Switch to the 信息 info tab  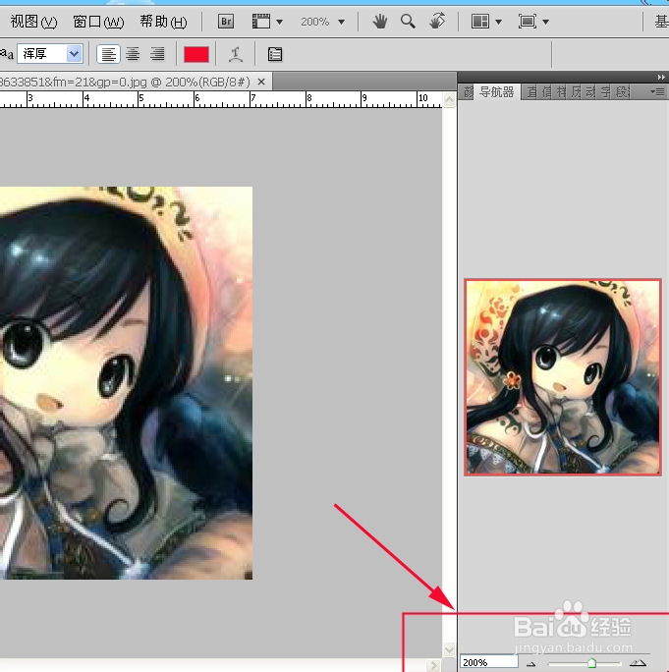coord(546,92)
